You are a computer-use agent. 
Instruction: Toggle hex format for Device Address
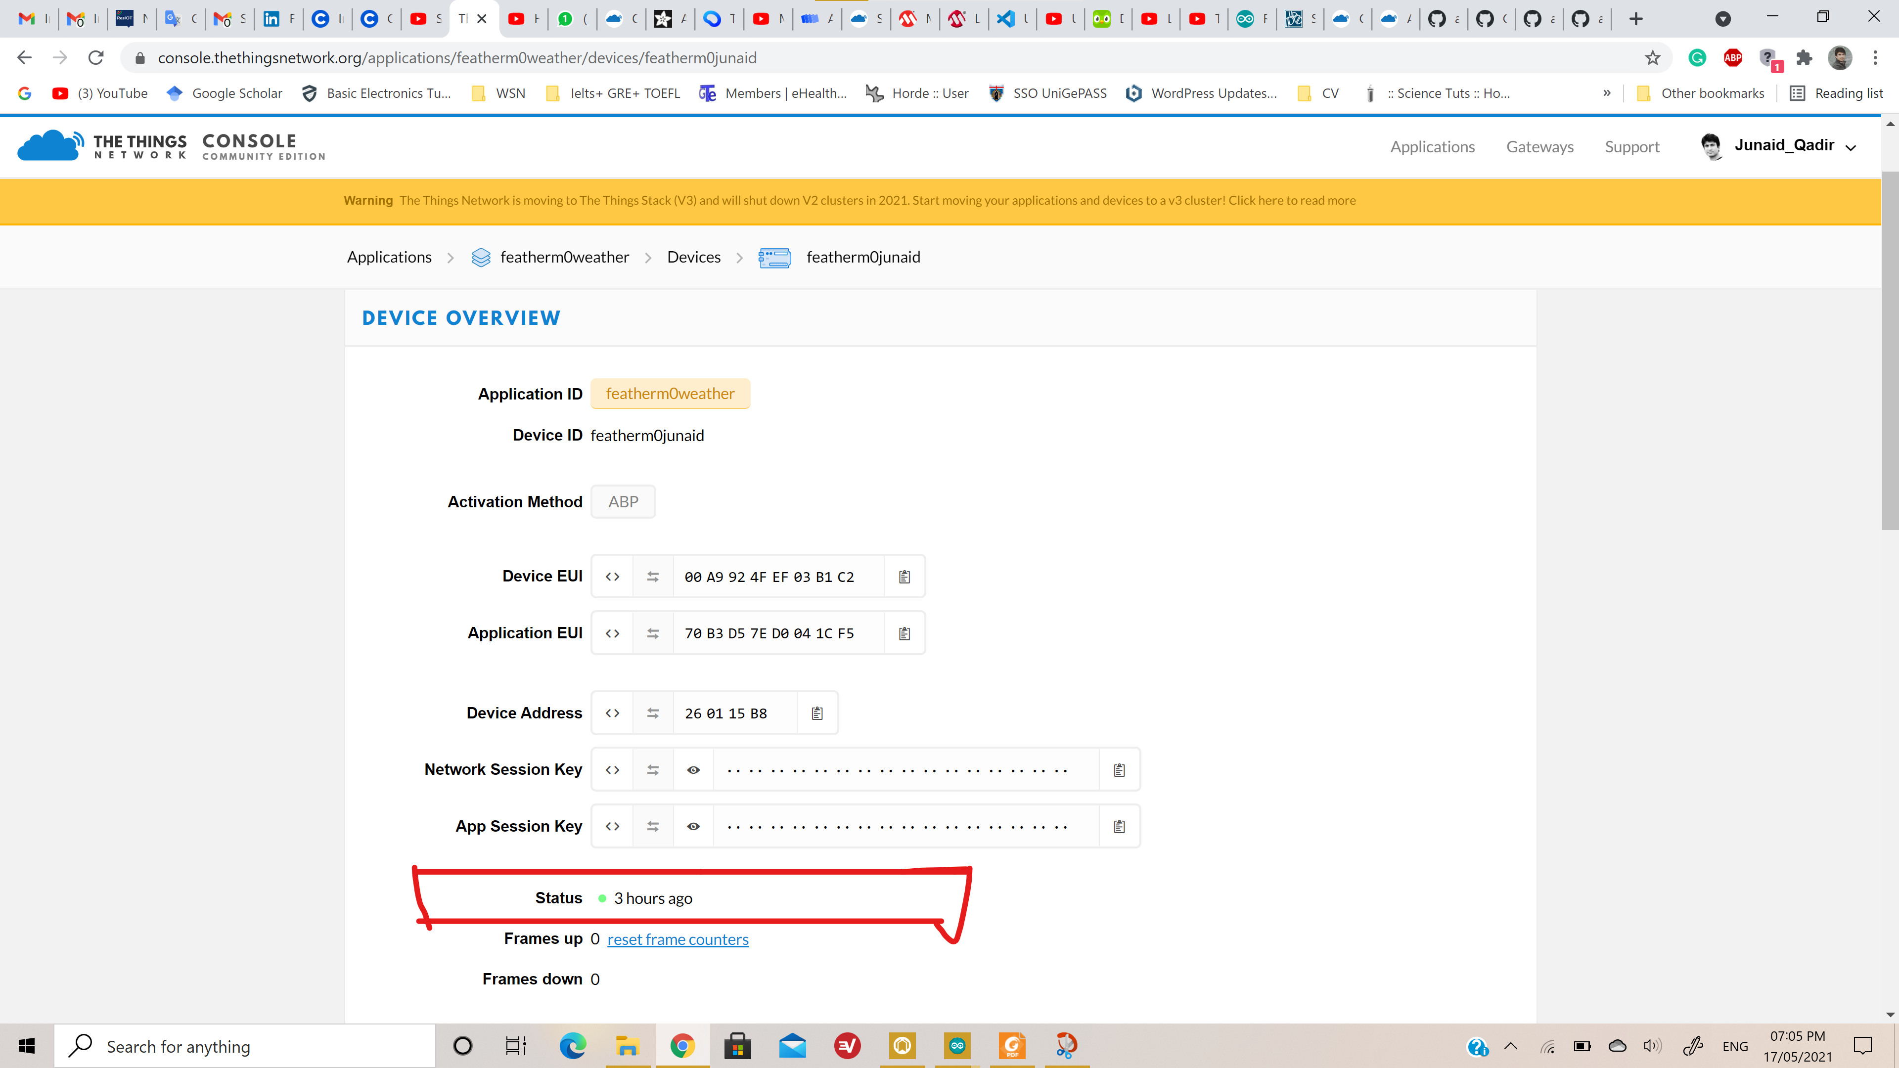[612, 712]
